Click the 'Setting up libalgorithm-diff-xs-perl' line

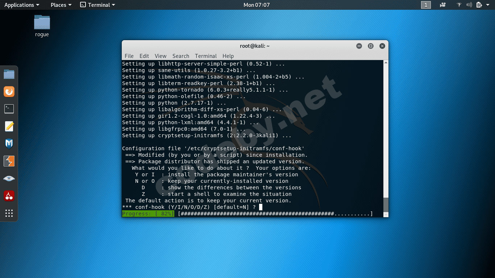click(x=202, y=109)
